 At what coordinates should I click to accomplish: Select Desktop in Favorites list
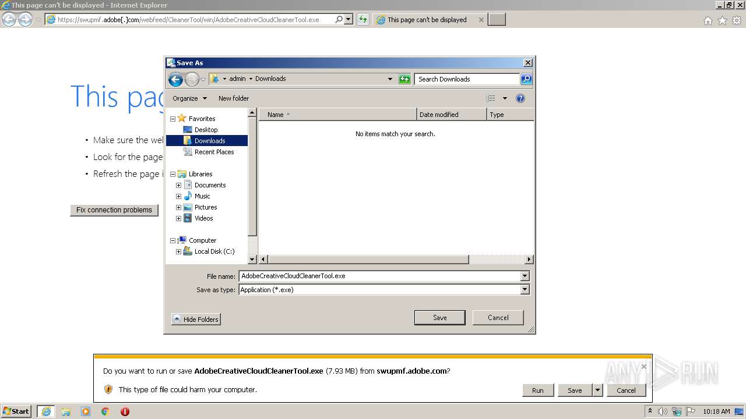click(x=206, y=130)
